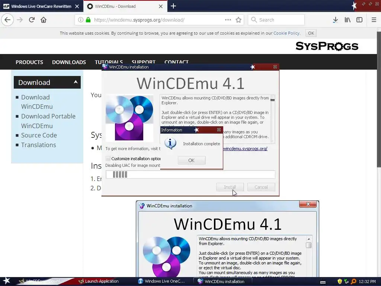Open page actions three-dot menu

click(228, 20)
